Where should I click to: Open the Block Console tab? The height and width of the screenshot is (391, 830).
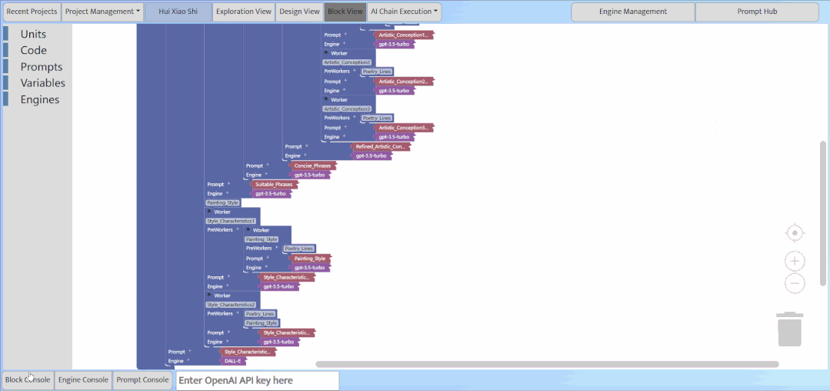(x=28, y=380)
